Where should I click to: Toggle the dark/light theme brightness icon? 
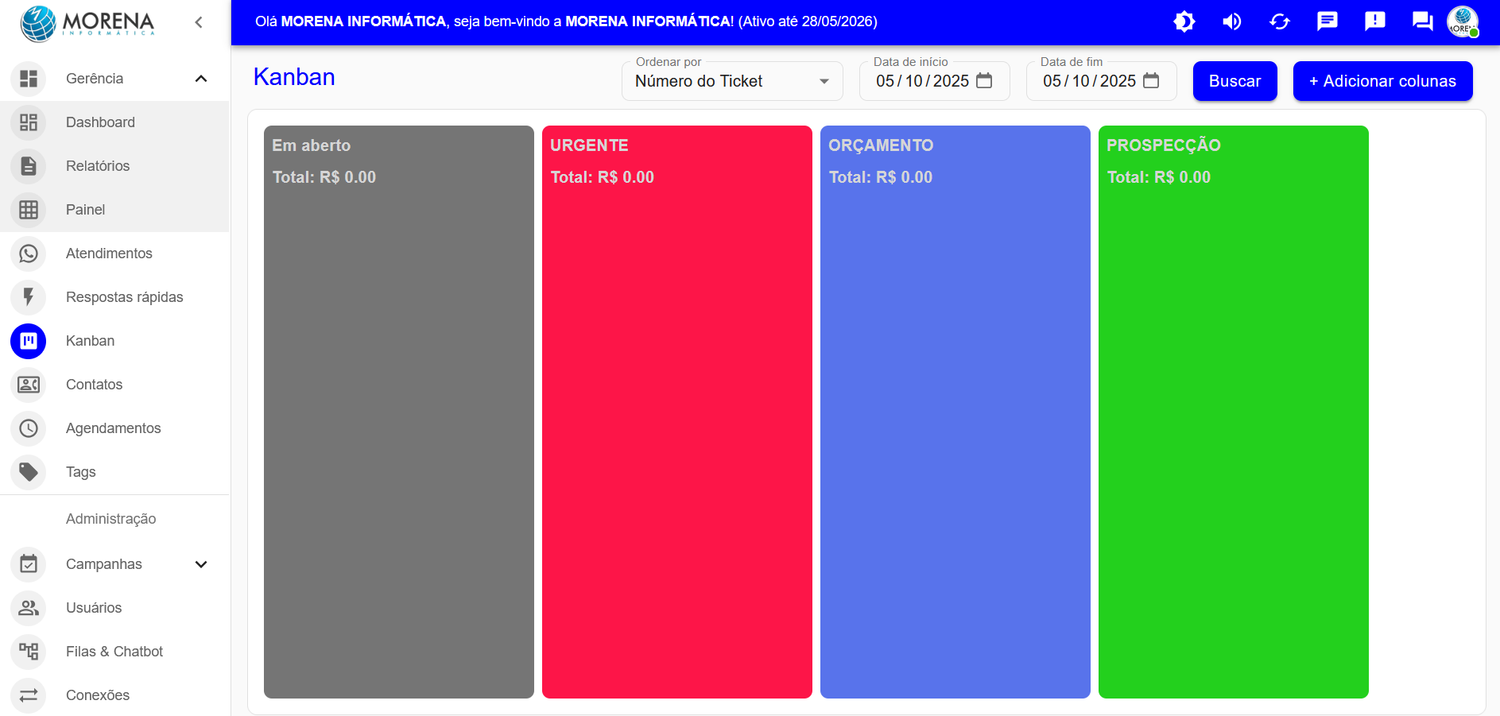(1184, 21)
